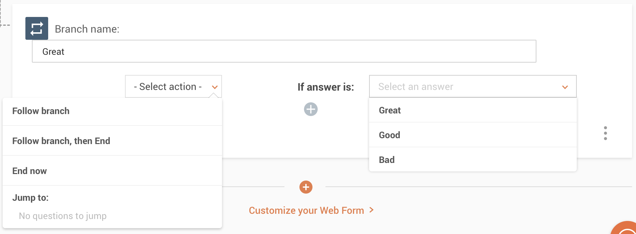Pick the Bad answer option

tap(387, 160)
